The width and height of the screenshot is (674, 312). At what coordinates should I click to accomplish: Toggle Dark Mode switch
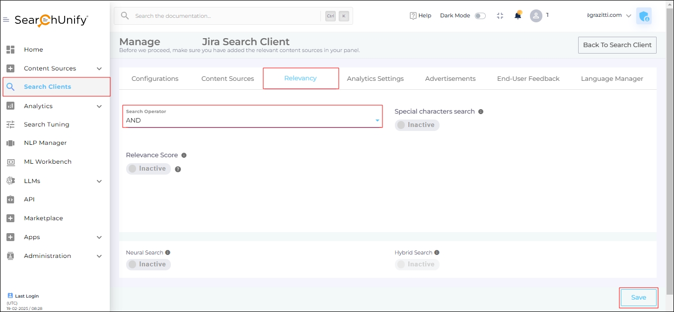[x=480, y=16]
